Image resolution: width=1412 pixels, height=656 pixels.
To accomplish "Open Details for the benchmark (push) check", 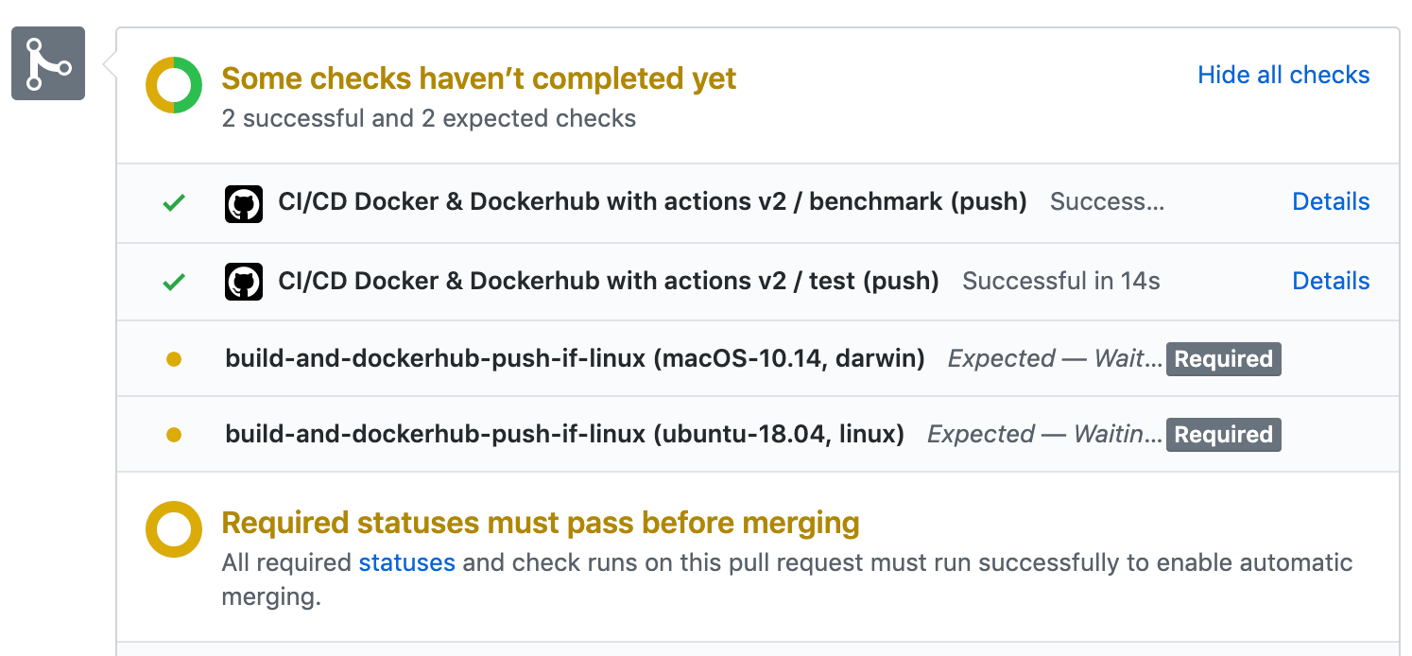I will click(x=1331, y=202).
